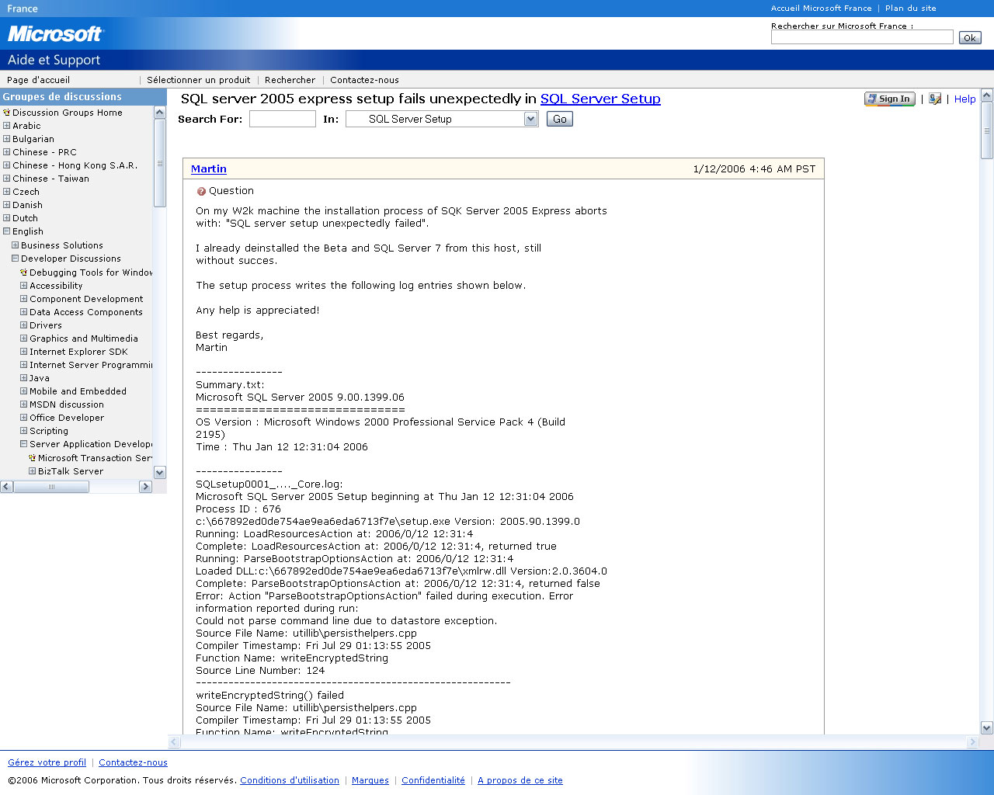Click the footer Contactez-nous link

133,762
